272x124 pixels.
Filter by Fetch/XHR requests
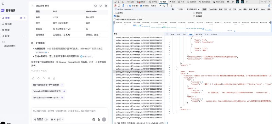point(213,10)
